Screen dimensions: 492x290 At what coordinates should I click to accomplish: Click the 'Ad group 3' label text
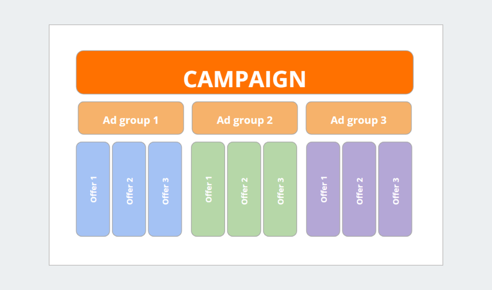[x=359, y=120]
